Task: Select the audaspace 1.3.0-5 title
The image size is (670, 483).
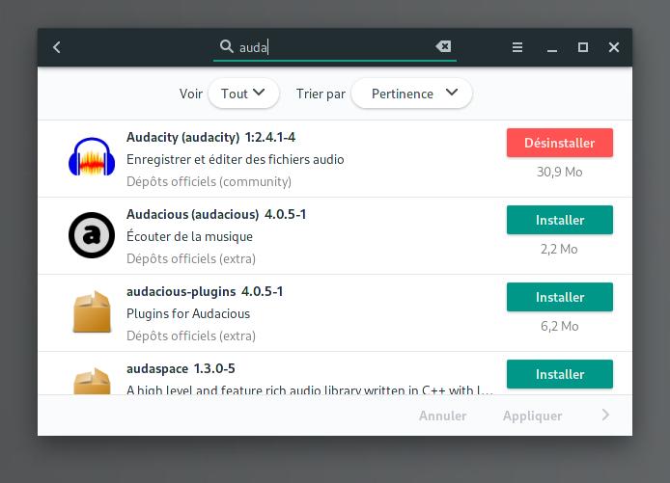Action: [x=181, y=368]
